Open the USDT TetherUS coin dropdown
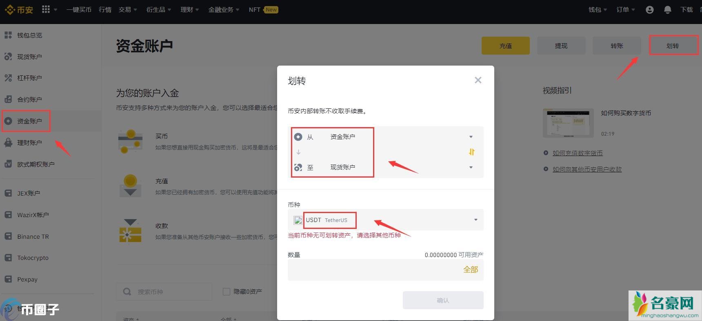 (x=386, y=220)
